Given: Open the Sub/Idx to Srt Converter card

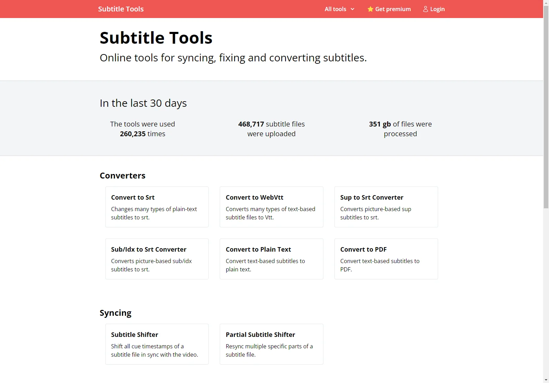Looking at the screenshot, I should click(157, 259).
